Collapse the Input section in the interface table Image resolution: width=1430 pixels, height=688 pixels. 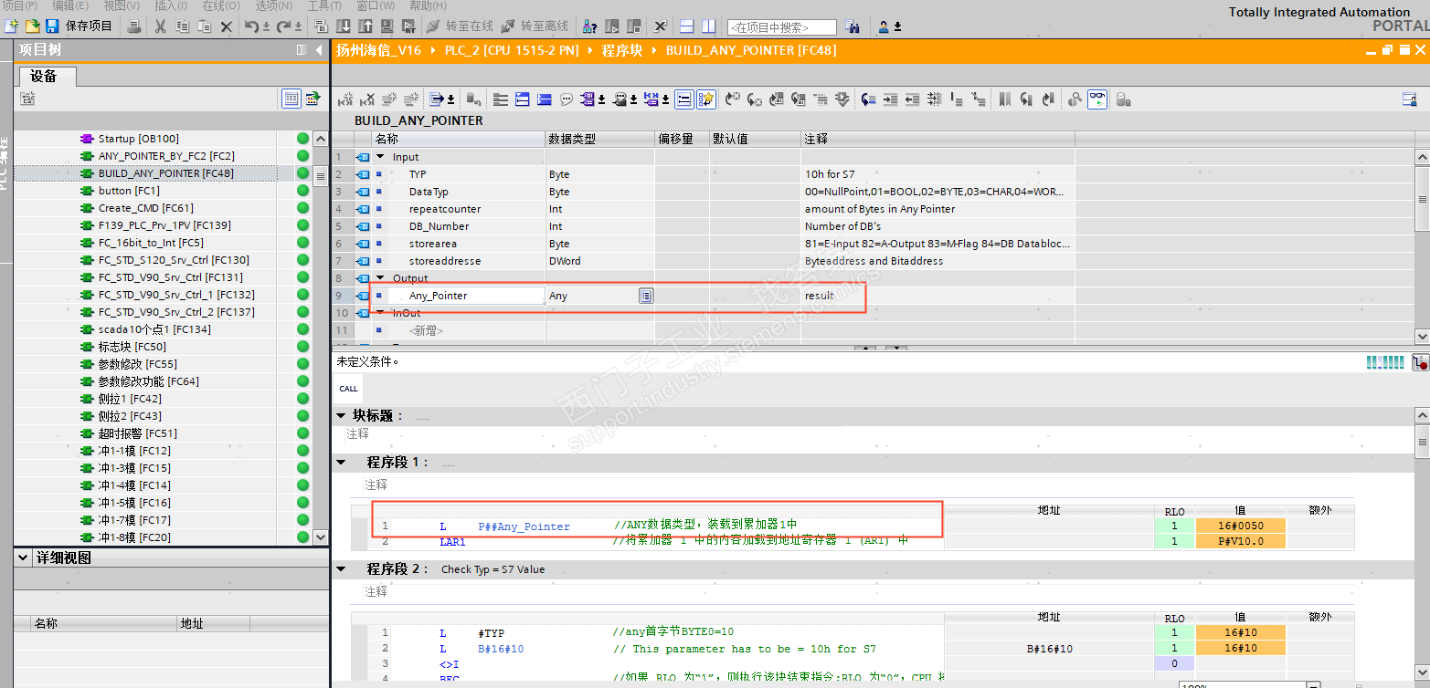pos(380,157)
